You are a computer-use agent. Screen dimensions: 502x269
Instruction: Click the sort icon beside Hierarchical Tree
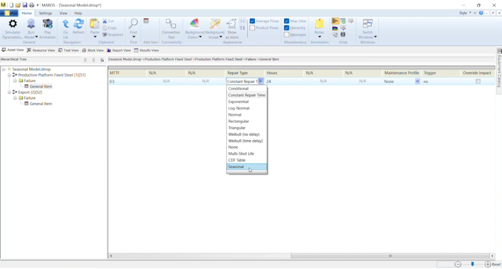[102, 60]
